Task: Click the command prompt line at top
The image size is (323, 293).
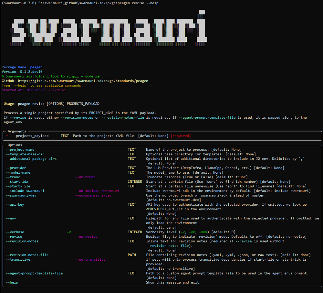Action: pyautogui.click(x=80, y=3)
